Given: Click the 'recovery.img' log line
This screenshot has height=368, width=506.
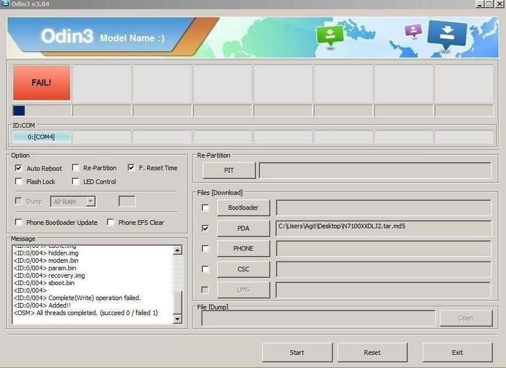Looking at the screenshot, I should point(49,275).
